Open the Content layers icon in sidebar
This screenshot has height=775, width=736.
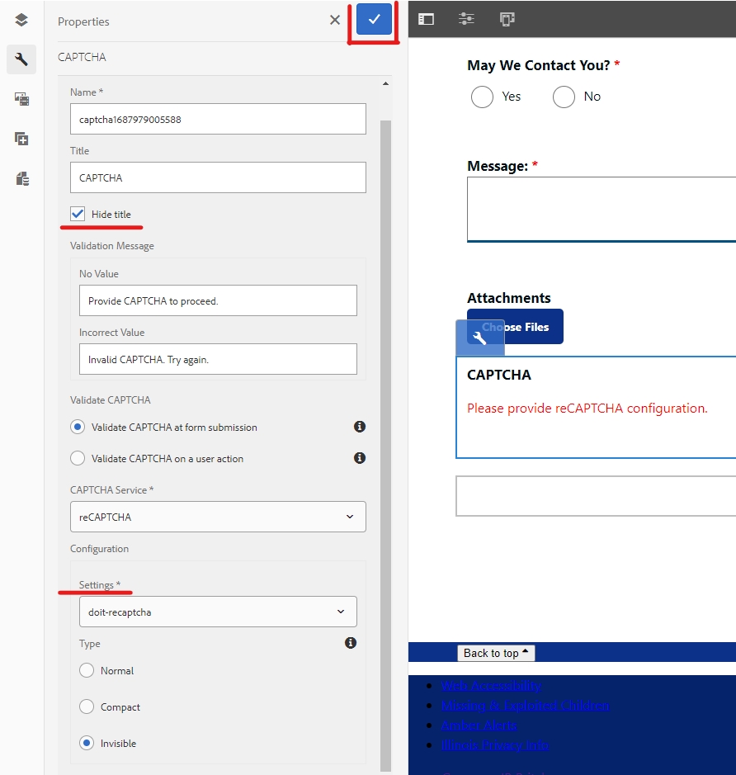[x=21, y=20]
